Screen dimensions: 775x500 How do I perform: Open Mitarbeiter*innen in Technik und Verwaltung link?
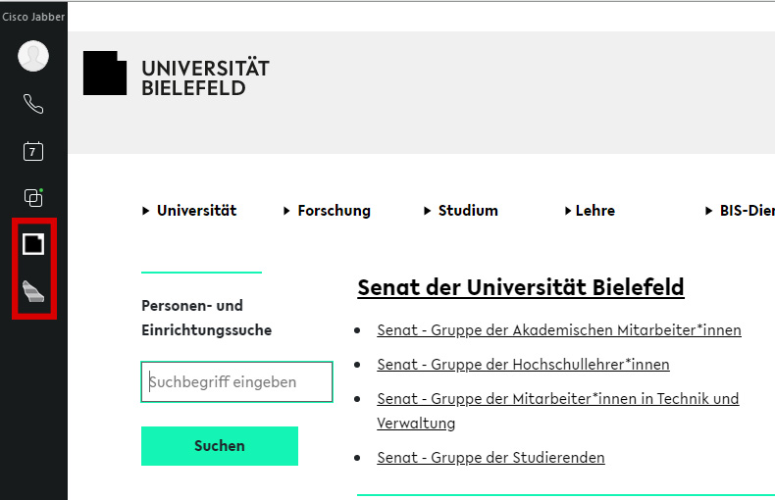(557, 399)
